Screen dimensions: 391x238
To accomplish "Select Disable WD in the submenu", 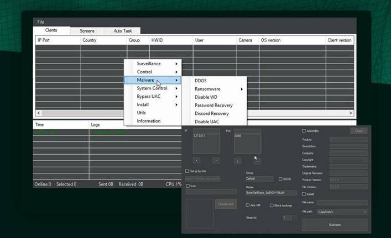I will 215,97.
